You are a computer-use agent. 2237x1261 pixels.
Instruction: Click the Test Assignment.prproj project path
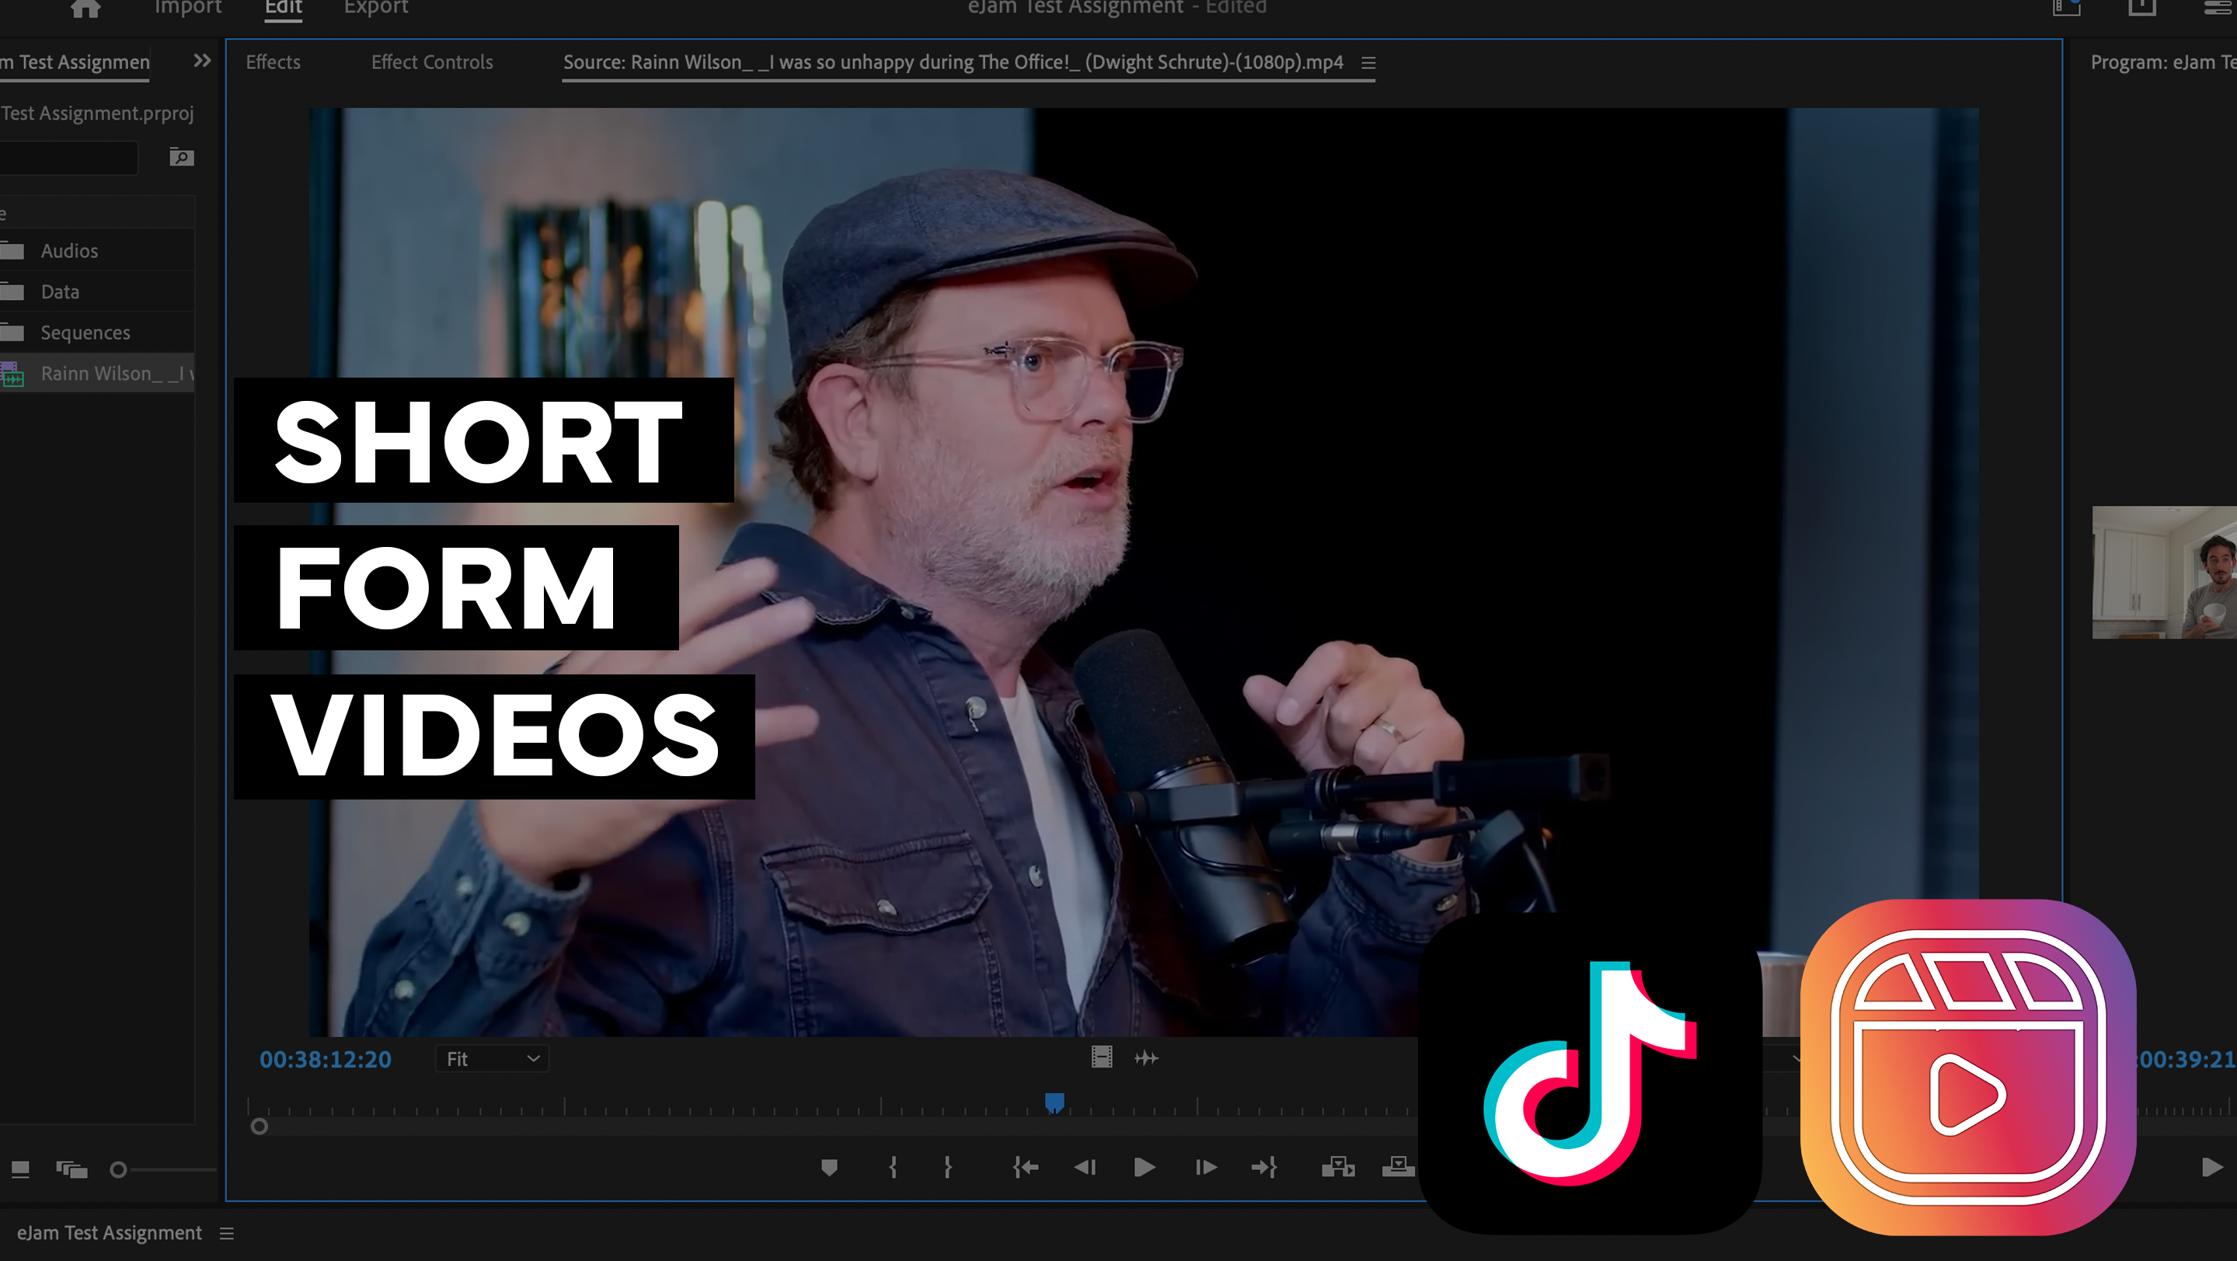(97, 113)
